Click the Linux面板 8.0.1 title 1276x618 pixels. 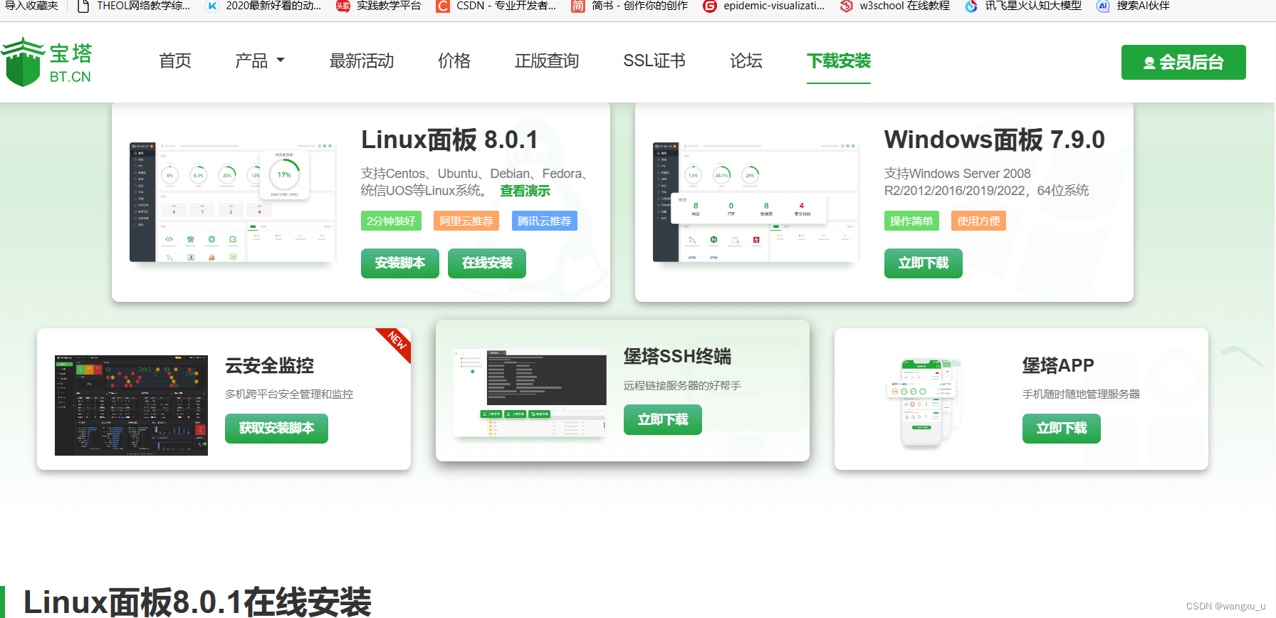(449, 140)
